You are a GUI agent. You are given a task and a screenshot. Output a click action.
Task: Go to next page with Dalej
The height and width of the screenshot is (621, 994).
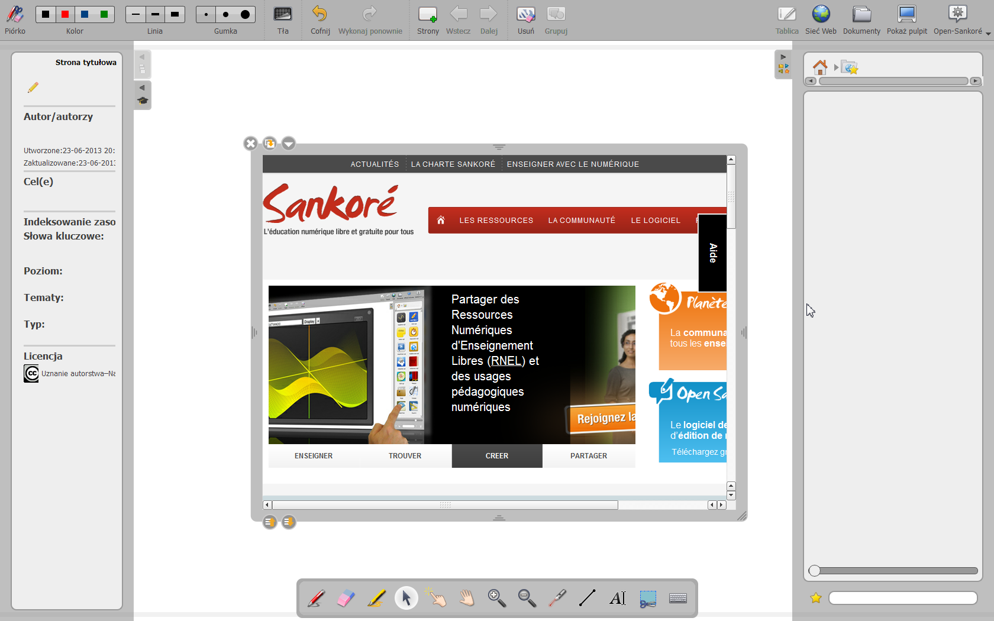coord(489,20)
